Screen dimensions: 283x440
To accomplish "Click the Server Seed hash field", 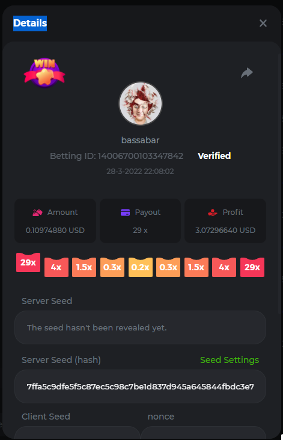I will click(x=141, y=386).
